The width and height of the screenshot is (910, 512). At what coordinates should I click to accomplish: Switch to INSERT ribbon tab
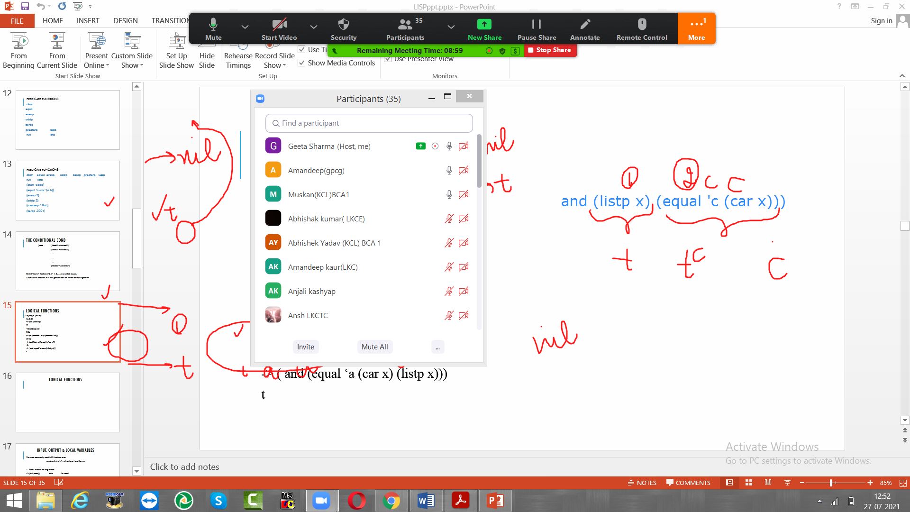[88, 21]
